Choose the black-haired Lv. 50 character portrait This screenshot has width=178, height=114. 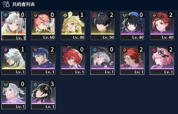(103, 23)
